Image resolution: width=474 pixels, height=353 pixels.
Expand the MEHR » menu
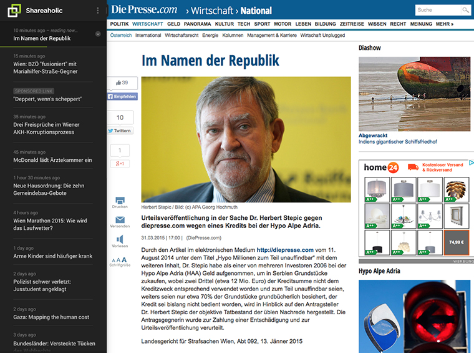click(x=445, y=24)
